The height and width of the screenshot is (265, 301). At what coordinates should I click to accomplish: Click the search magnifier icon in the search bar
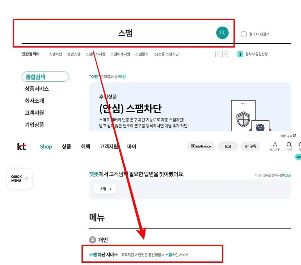click(x=222, y=32)
